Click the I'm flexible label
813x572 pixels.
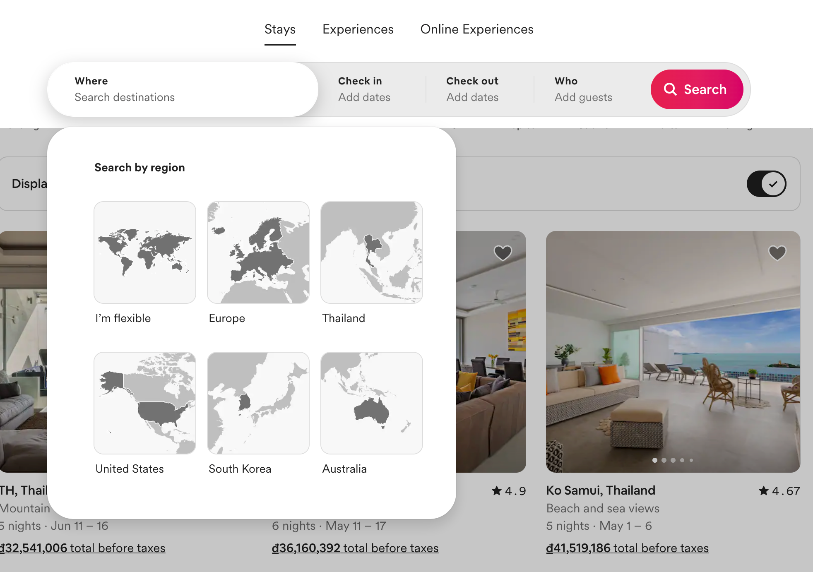[x=123, y=318]
